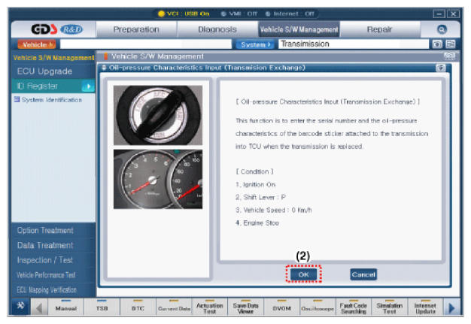Open Manual from the bottom toolbar
471x324 pixels.
[65, 307]
